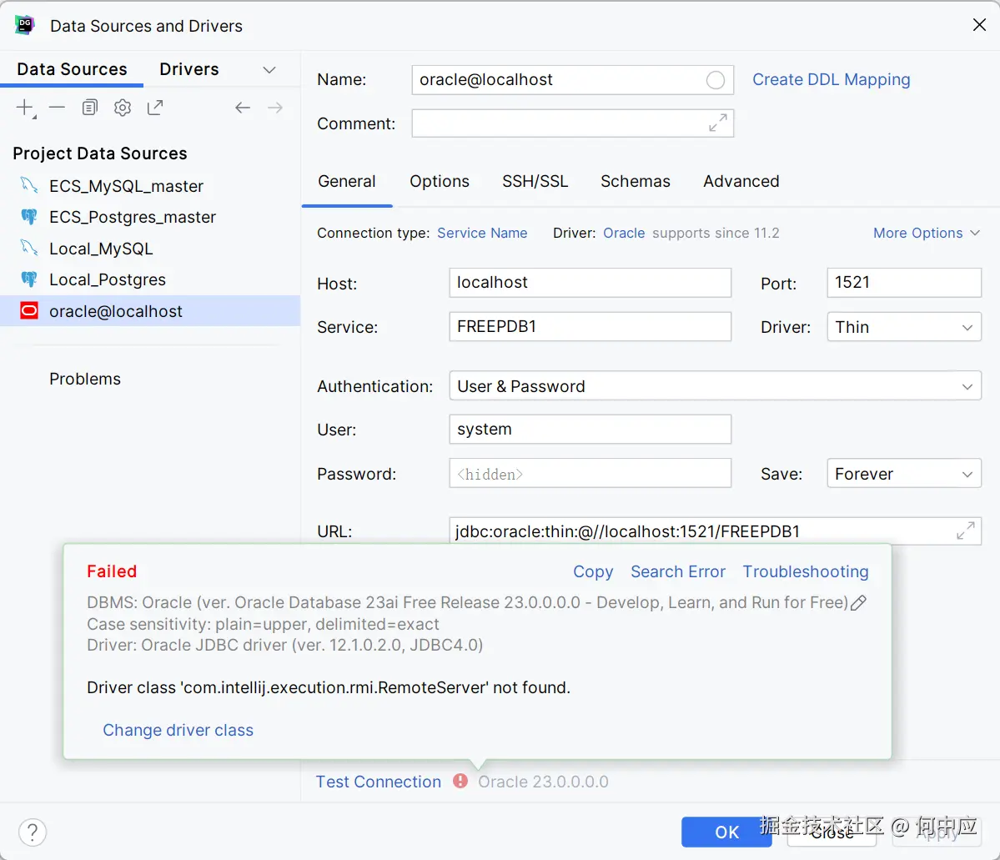Click the back arrow in sidebar toolbar

click(x=243, y=108)
